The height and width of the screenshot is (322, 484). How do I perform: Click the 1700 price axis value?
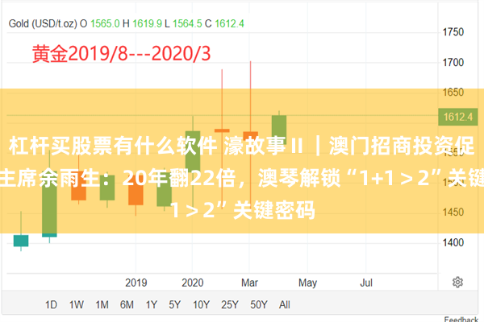pos(453,63)
